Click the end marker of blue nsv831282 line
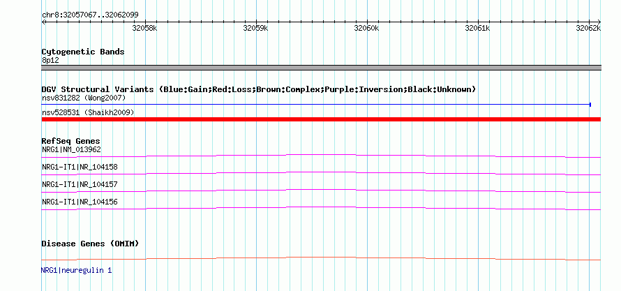 (590, 105)
